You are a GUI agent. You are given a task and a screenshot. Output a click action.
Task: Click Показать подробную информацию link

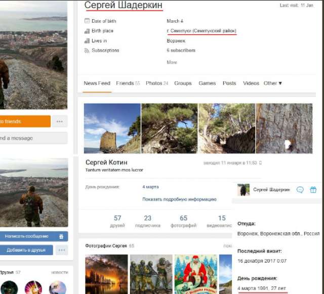point(179,200)
